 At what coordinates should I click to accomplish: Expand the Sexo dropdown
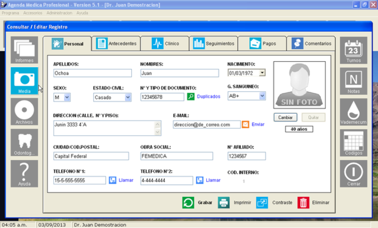pos(67,97)
